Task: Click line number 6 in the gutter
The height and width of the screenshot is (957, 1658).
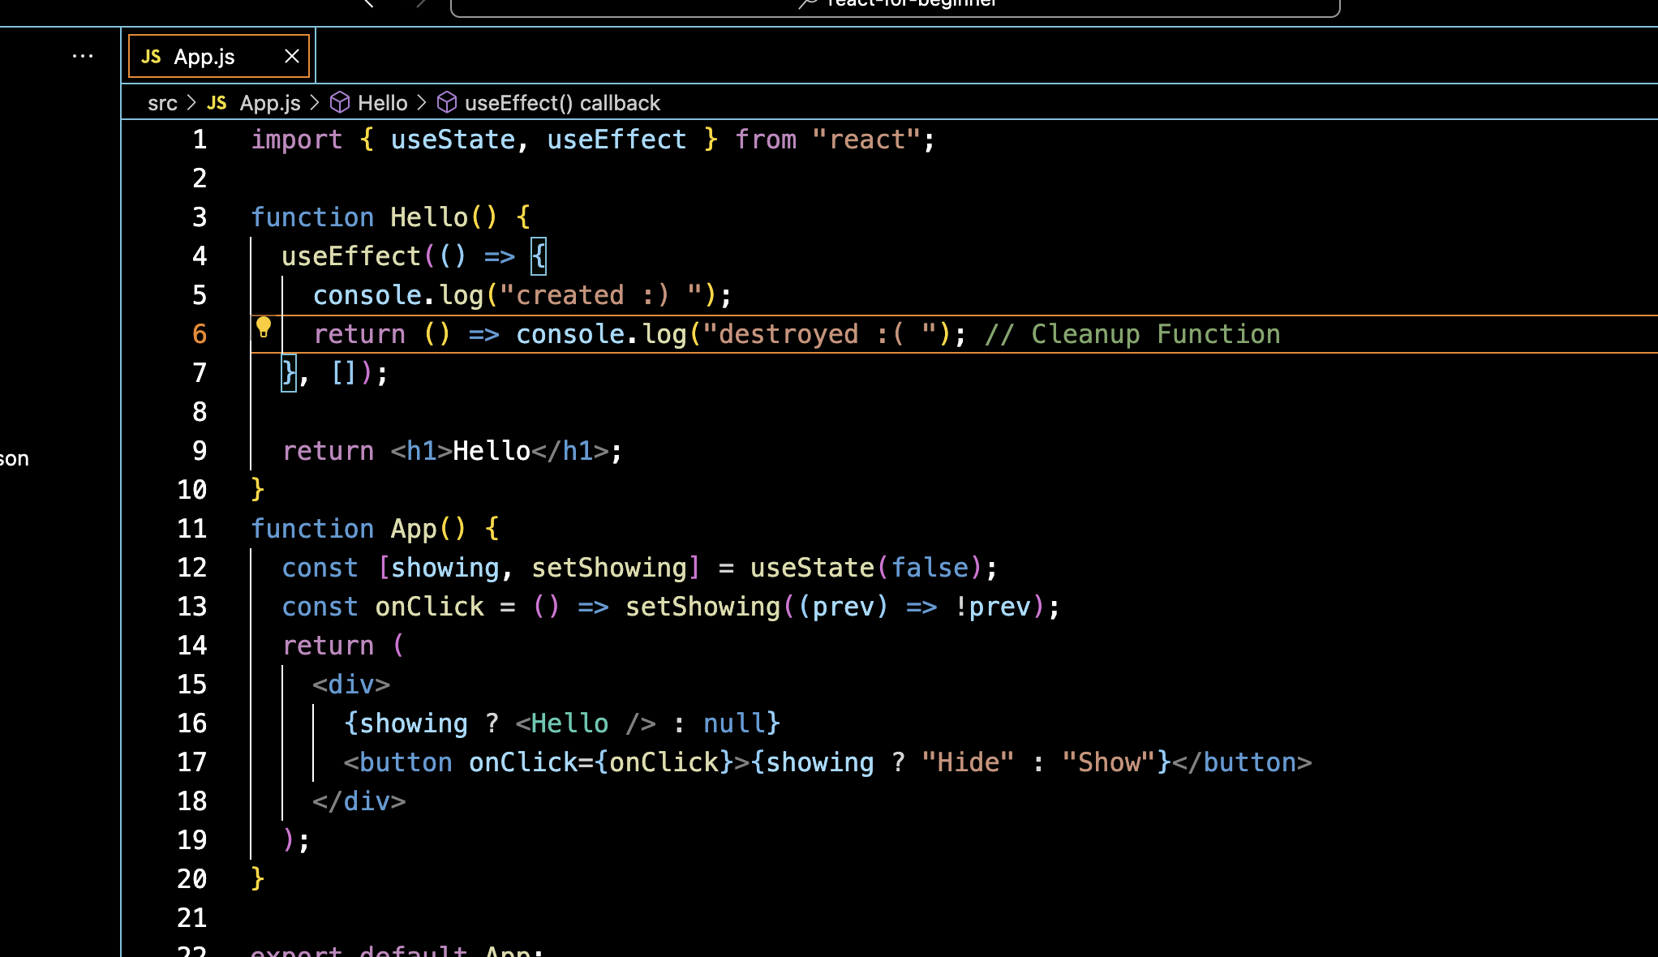Action: (x=200, y=334)
